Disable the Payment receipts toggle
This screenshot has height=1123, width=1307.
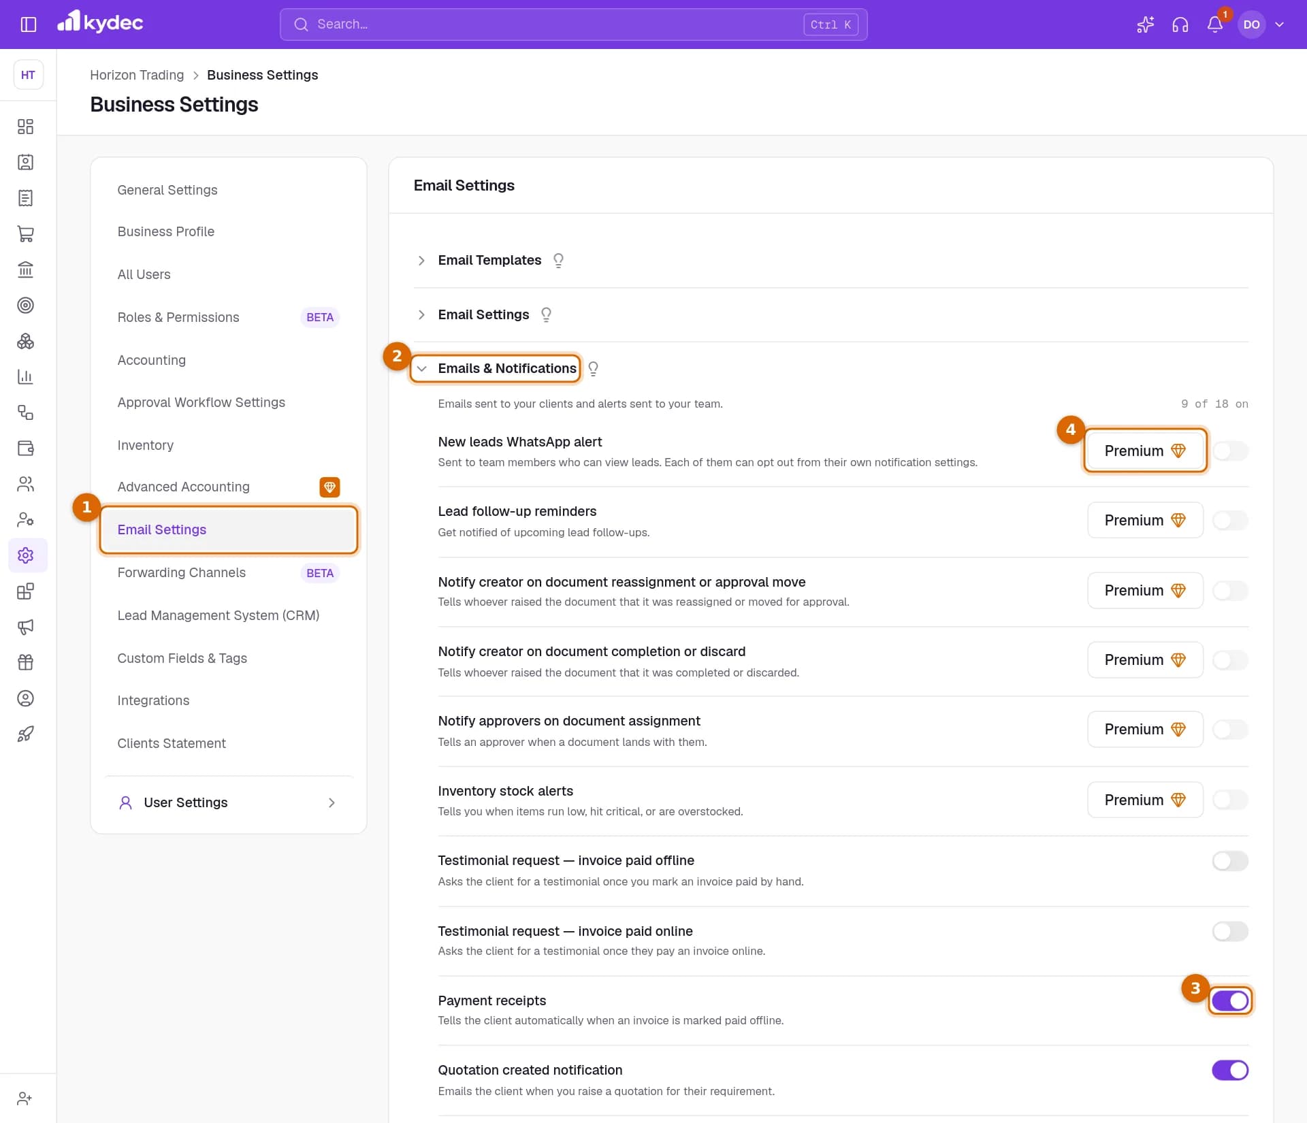click(1230, 1000)
